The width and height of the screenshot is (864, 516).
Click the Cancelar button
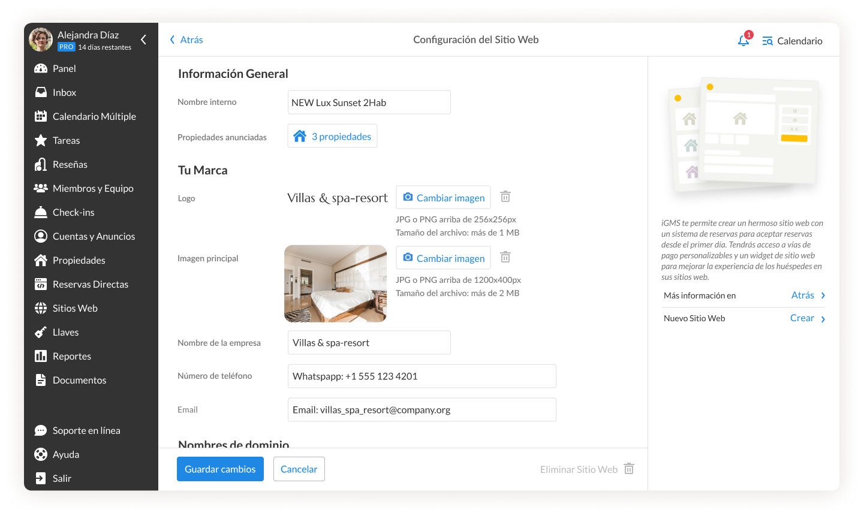click(x=299, y=469)
